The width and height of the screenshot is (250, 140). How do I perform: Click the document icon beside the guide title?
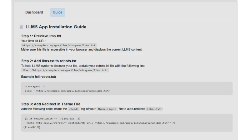click(21, 27)
